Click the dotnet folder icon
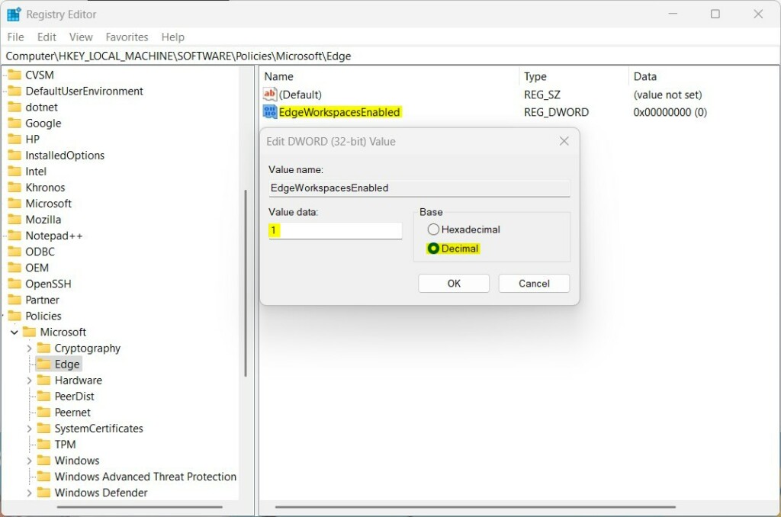Viewport: 781px width, 517px height. pos(15,107)
